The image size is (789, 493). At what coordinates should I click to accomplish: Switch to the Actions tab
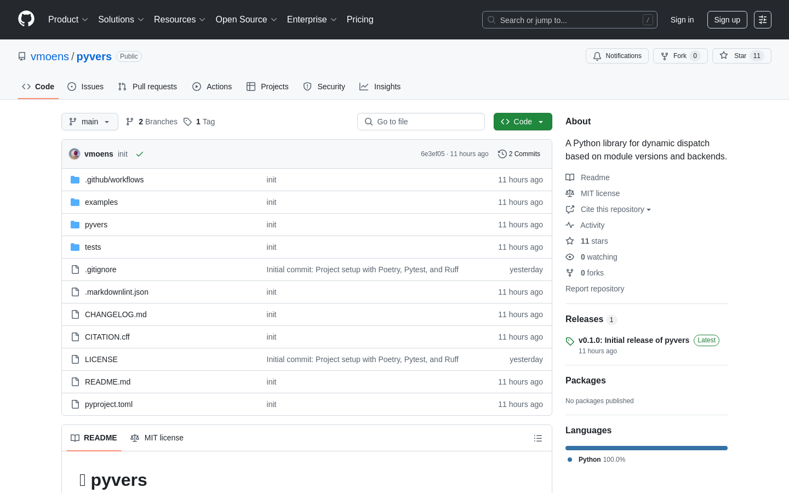[212, 87]
